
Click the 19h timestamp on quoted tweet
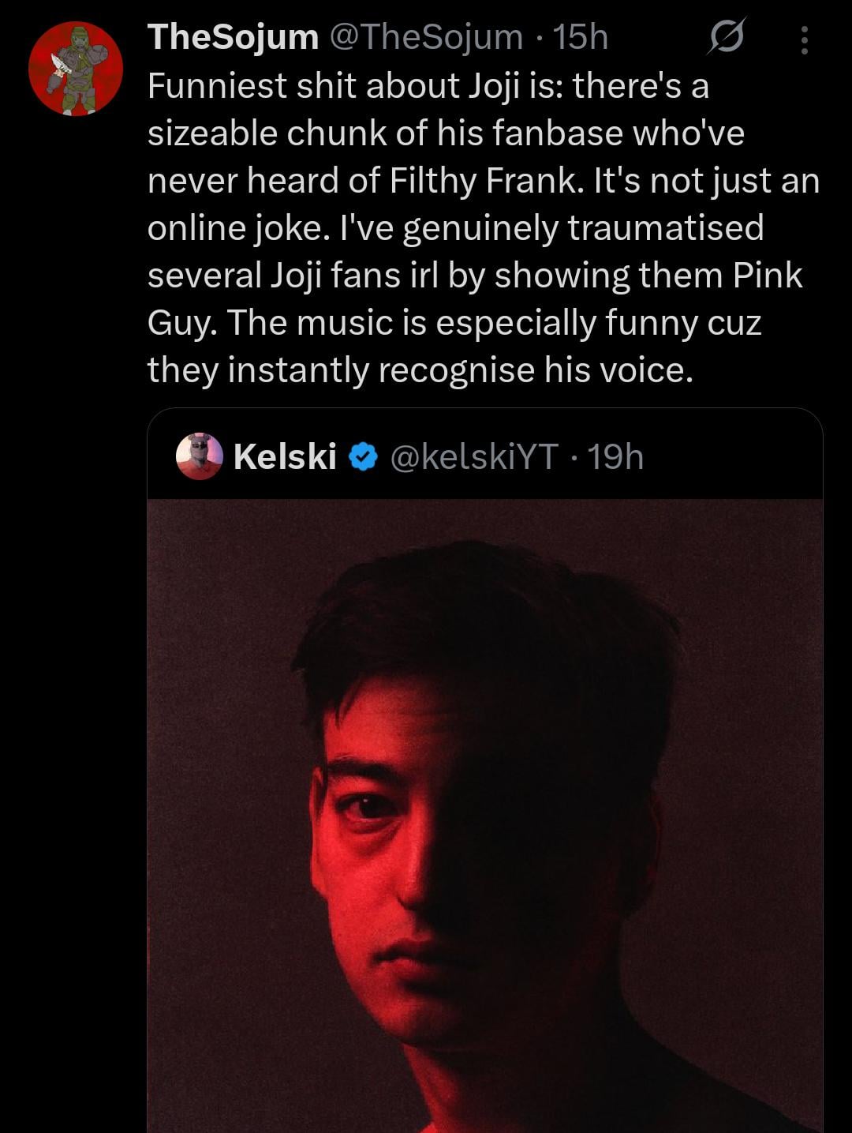[x=616, y=456]
